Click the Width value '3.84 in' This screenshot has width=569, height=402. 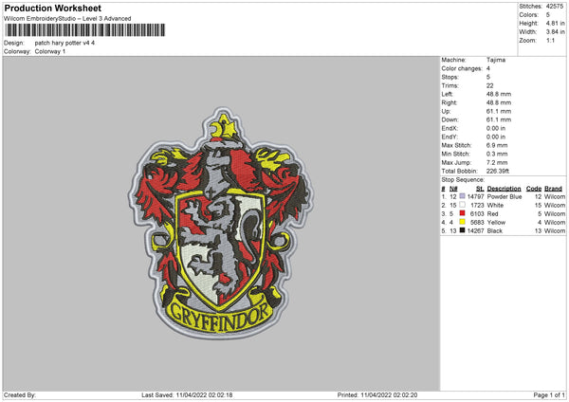click(x=555, y=32)
